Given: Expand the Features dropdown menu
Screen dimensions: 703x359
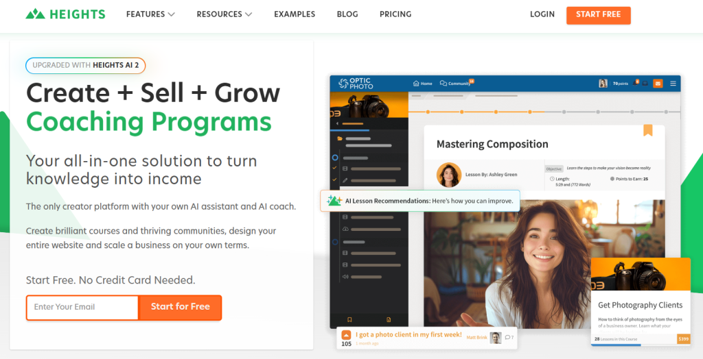Looking at the screenshot, I should 150,14.
